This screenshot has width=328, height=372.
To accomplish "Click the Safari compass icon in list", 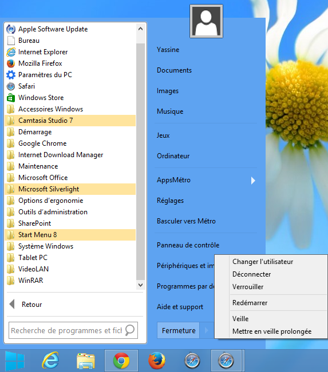I will click(x=11, y=86).
